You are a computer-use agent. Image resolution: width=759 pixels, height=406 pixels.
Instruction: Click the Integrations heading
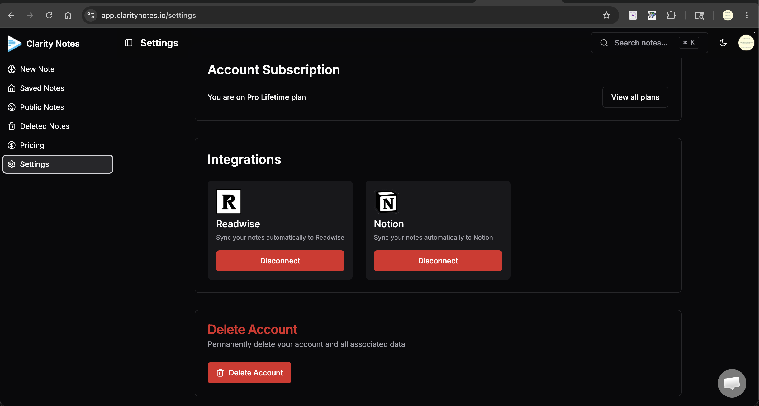(244, 159)
